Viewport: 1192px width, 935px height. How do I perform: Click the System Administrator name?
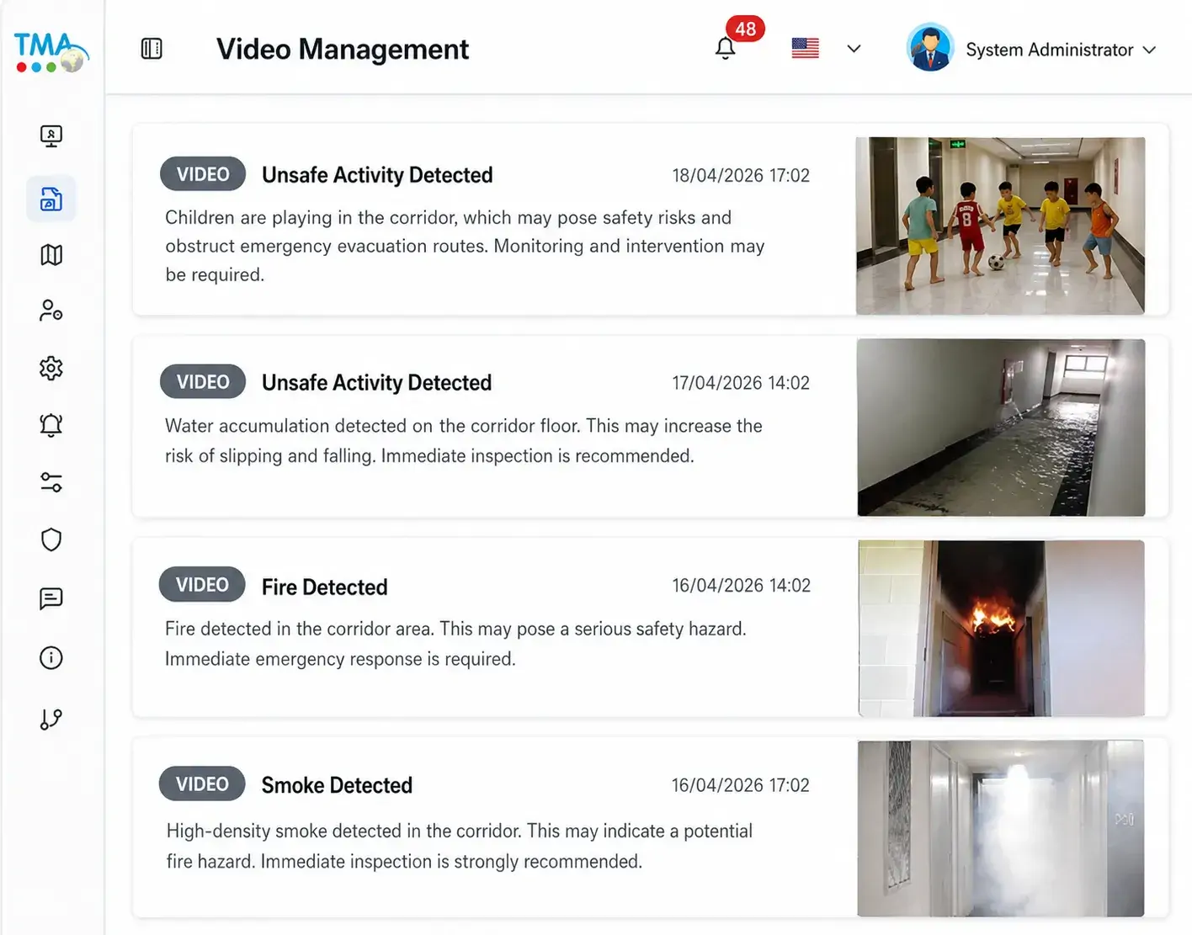pyautogui.click(x=1049, y=50)
